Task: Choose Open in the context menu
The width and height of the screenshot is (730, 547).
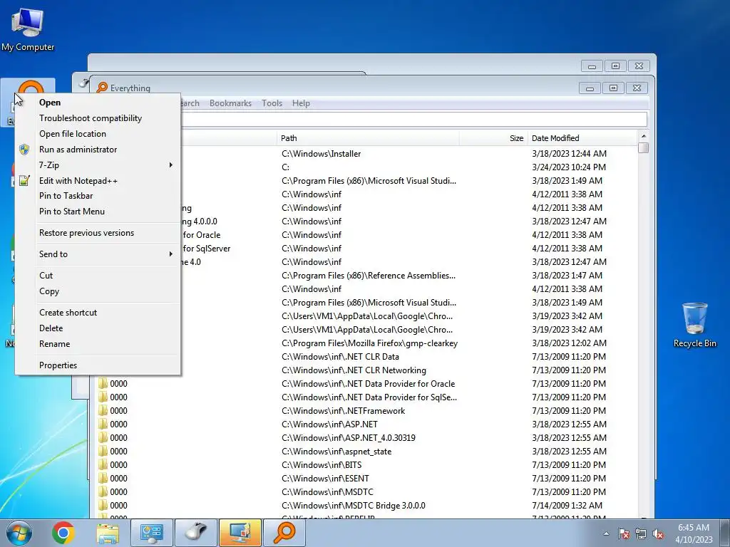Action: (x=98, y=103)
